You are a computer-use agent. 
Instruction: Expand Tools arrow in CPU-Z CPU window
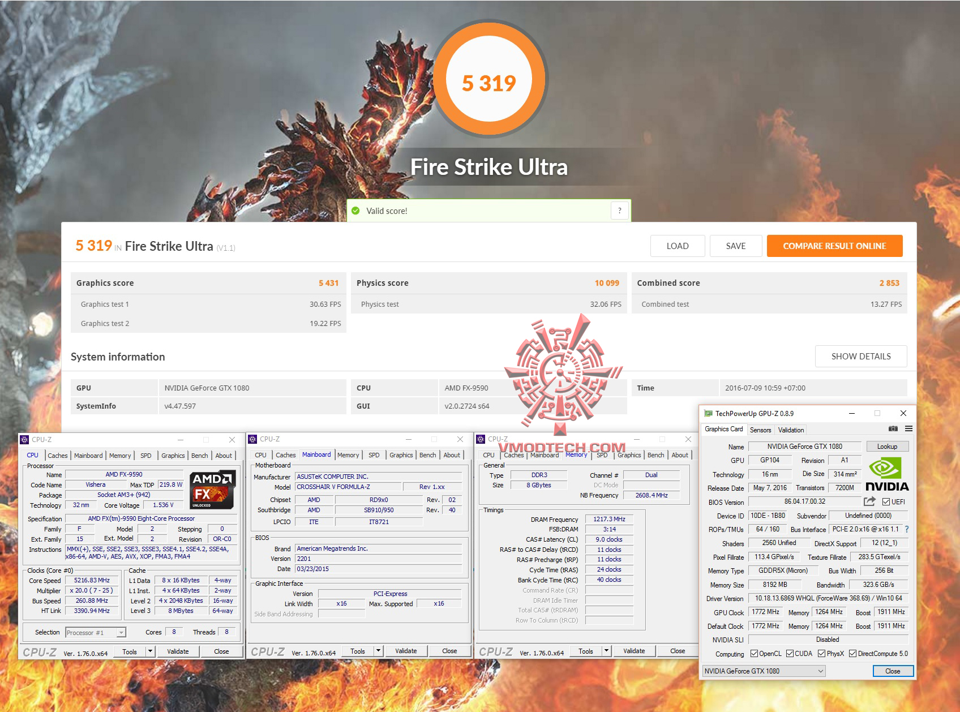tap(151, 651)
